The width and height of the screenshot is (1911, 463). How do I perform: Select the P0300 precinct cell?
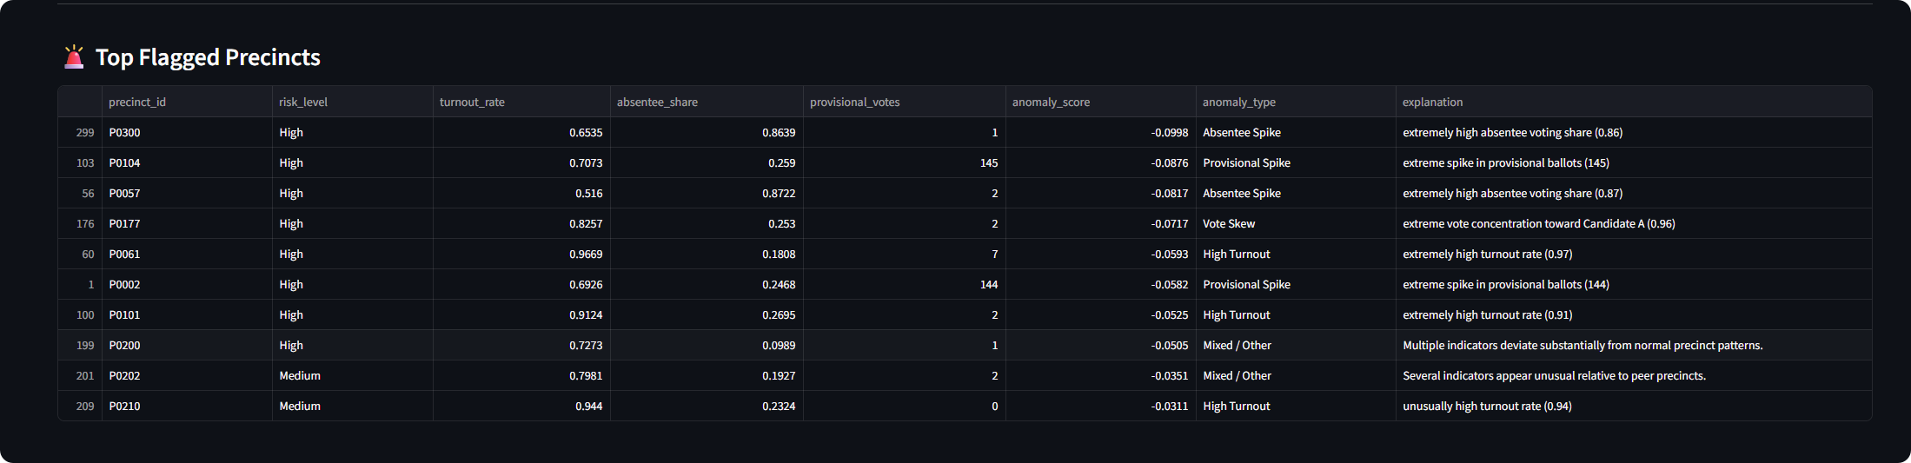[x=125, y=133]
